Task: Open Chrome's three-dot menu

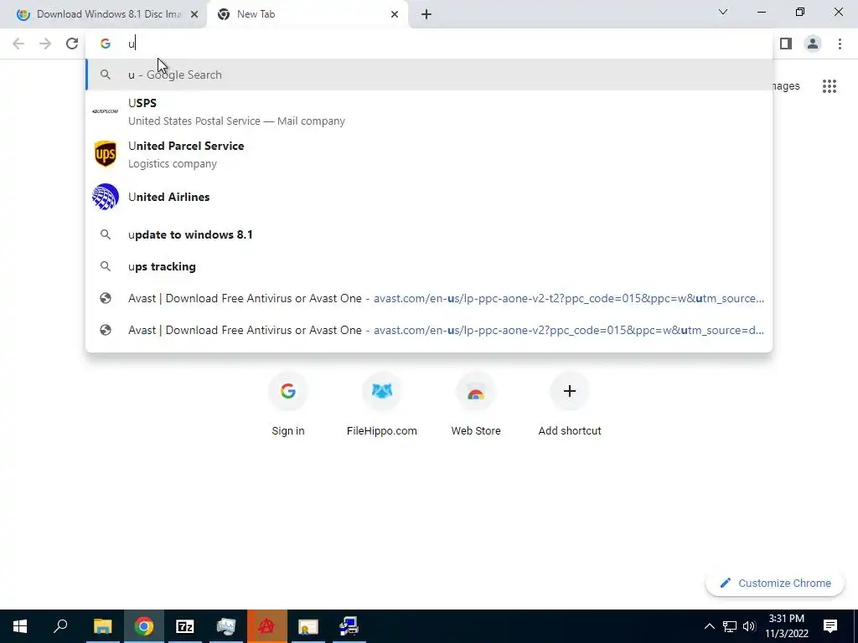Action: click(840, 44)
